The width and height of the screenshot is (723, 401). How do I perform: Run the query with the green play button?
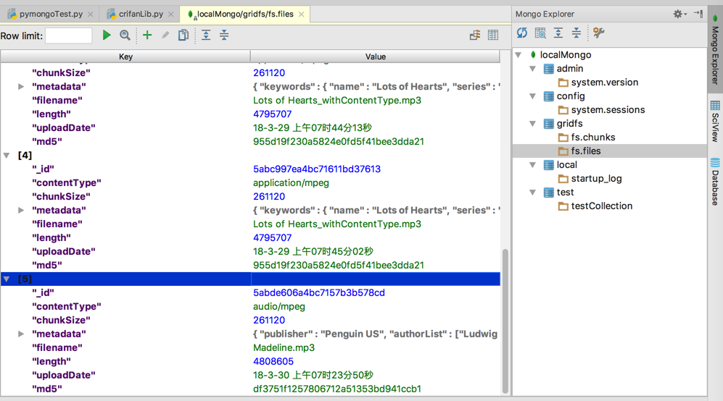coord(107,35)
